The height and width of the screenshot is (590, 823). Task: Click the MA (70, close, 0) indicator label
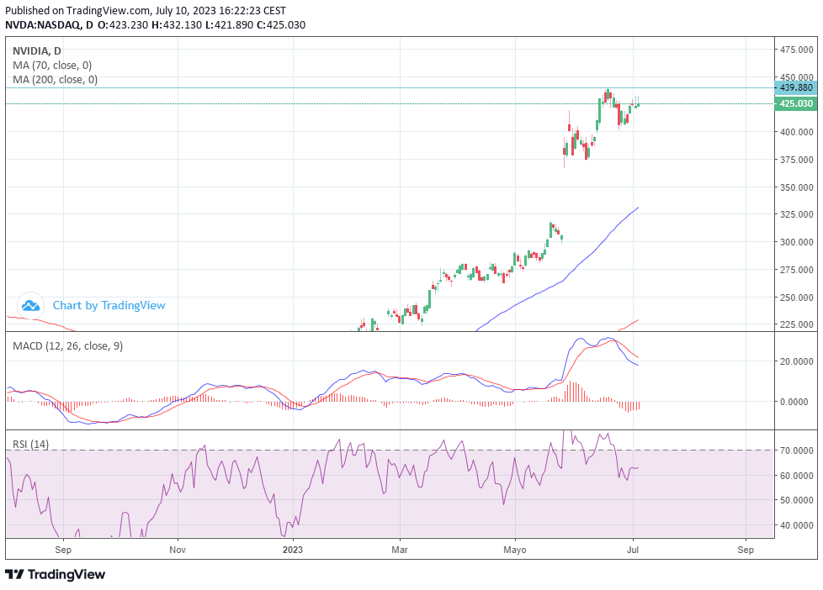click(52, 66)
